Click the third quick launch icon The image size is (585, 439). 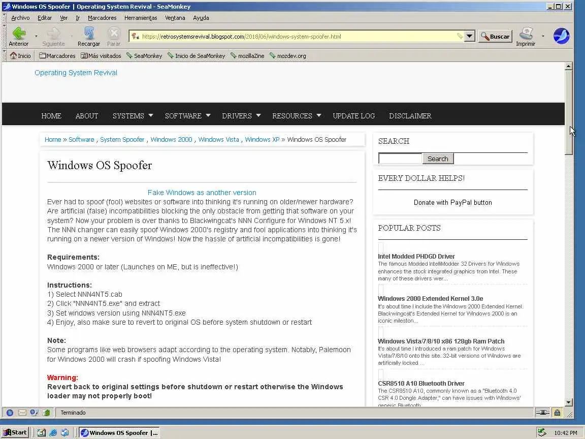click(x=64, y=433)
